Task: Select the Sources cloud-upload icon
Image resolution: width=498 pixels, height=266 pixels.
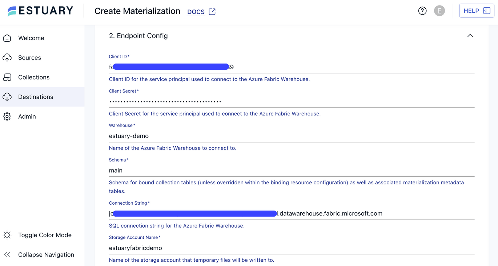Action: tap(7, 57)
